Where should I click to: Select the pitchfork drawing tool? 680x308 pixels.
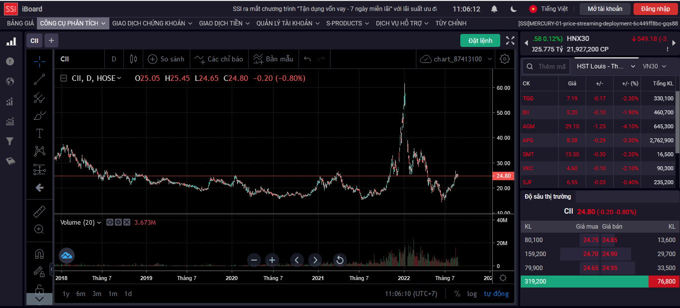coord(39,97)
